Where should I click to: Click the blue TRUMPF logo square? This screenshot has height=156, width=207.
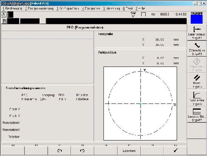pos(197,19)
